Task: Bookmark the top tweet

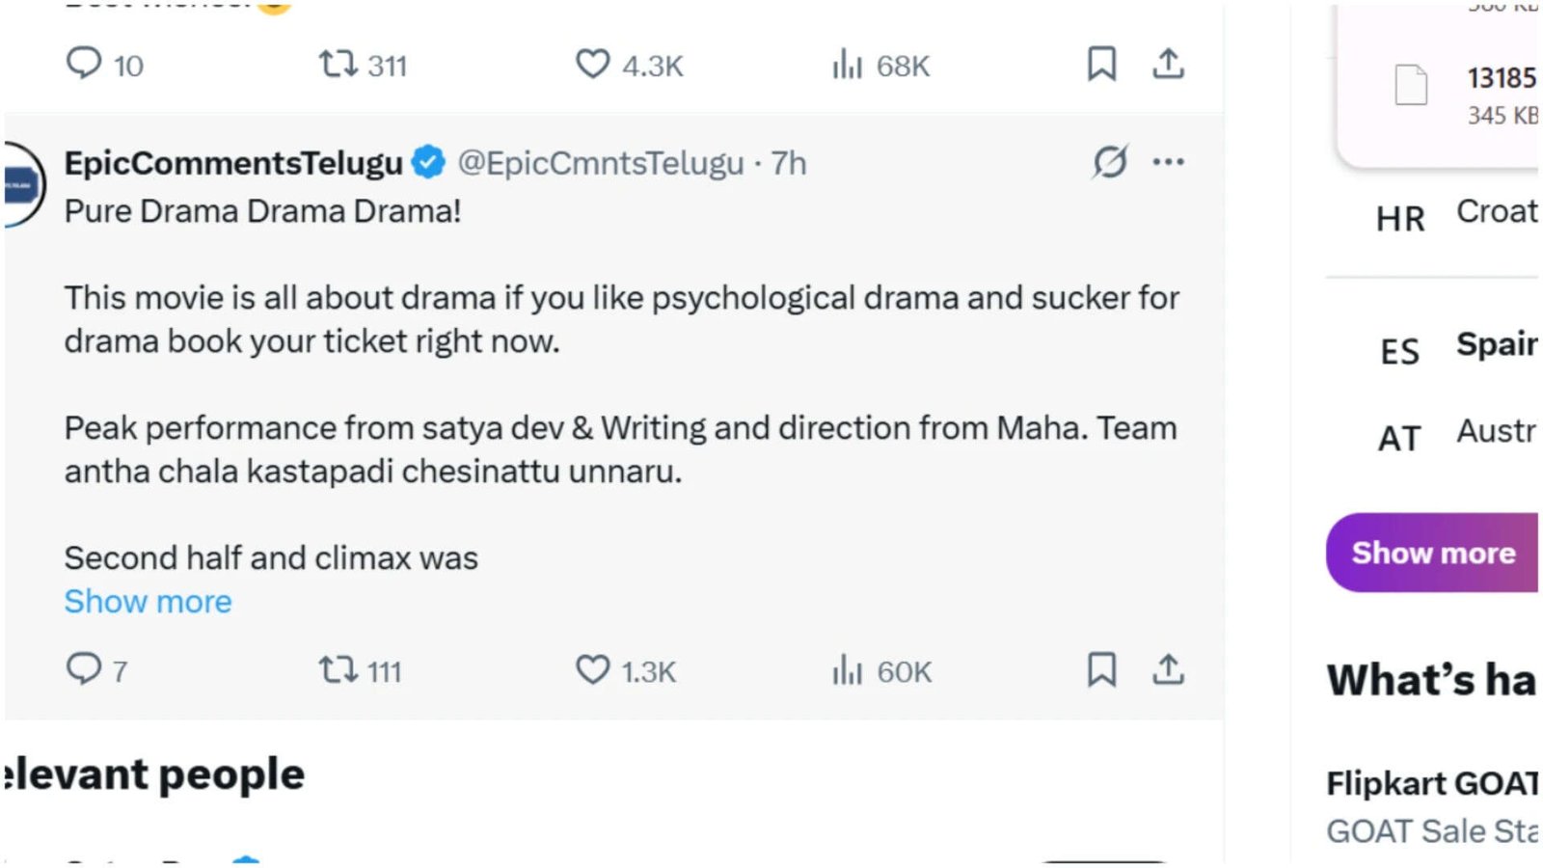Action: [1101, 64]
